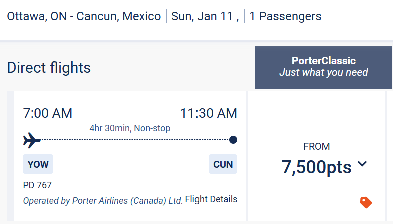
Task: Click the Ottawa to Cancun route summary
Action: (84, 16)
